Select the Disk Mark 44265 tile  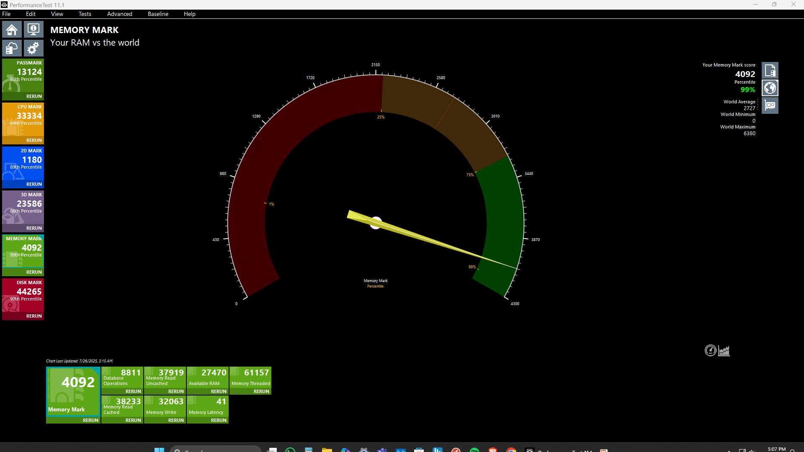click(23, 295)
